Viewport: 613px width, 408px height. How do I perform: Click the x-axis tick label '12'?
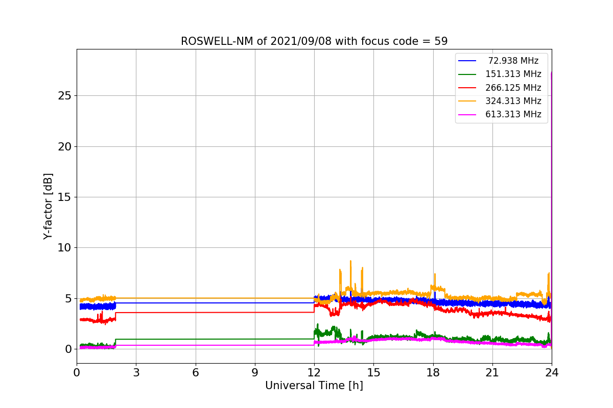coord(314,372)
